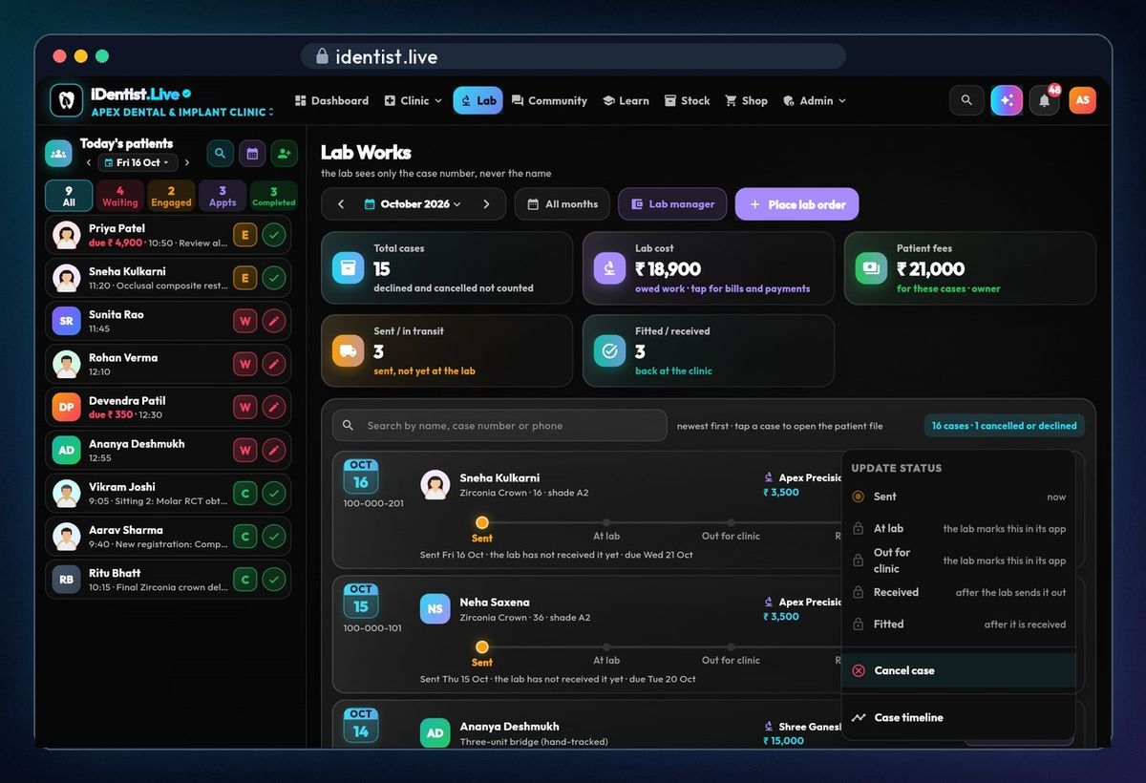Toggle Sunita Rao's W status badge
1146x783 pixels.
click(244, 321)
